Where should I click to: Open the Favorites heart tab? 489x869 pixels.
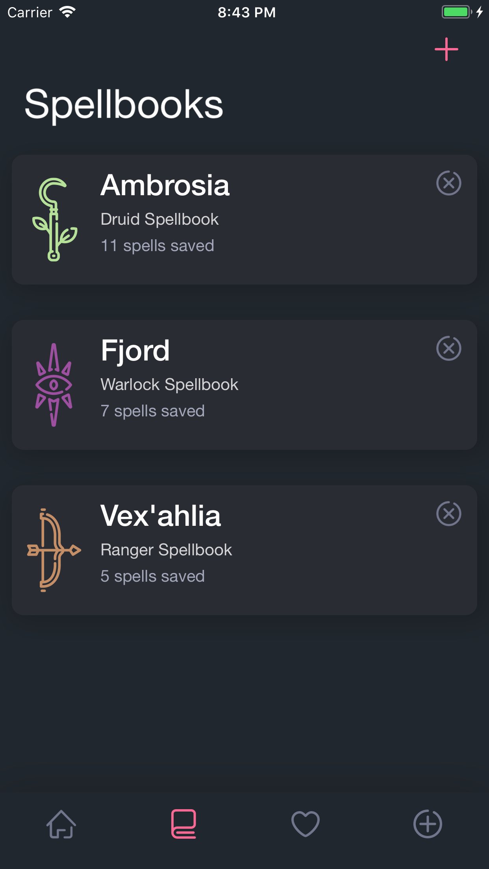[x=306, y=824]
